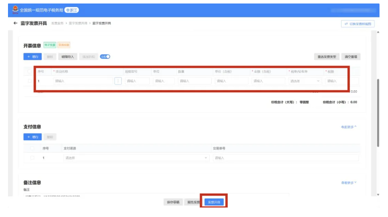The height and width of the screenshot is (217, 388).
Task: Expand 备注信息 section via 查看更多
Action: click(349, 183)
